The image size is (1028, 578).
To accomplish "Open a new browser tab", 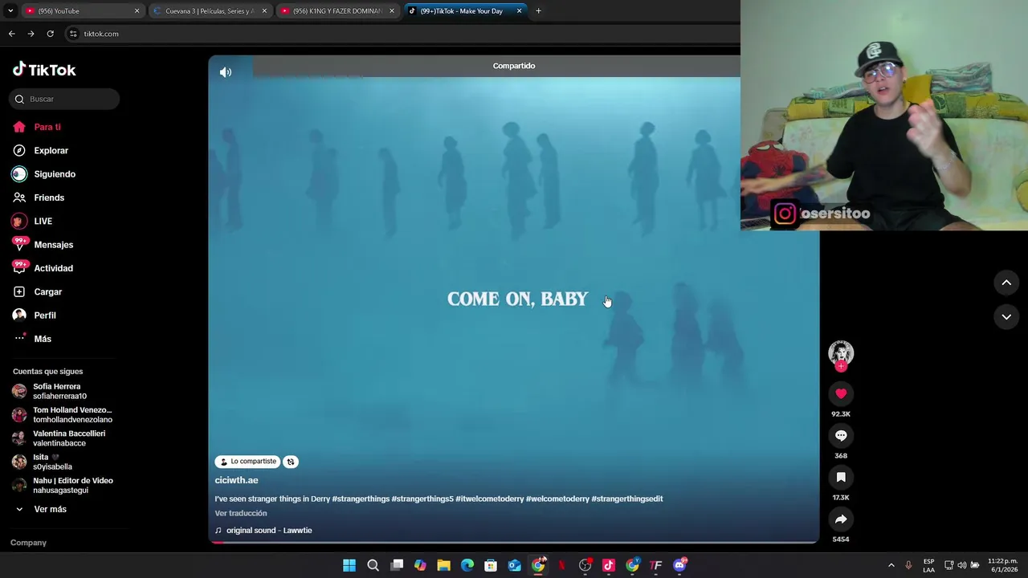I will click(538, 11).
